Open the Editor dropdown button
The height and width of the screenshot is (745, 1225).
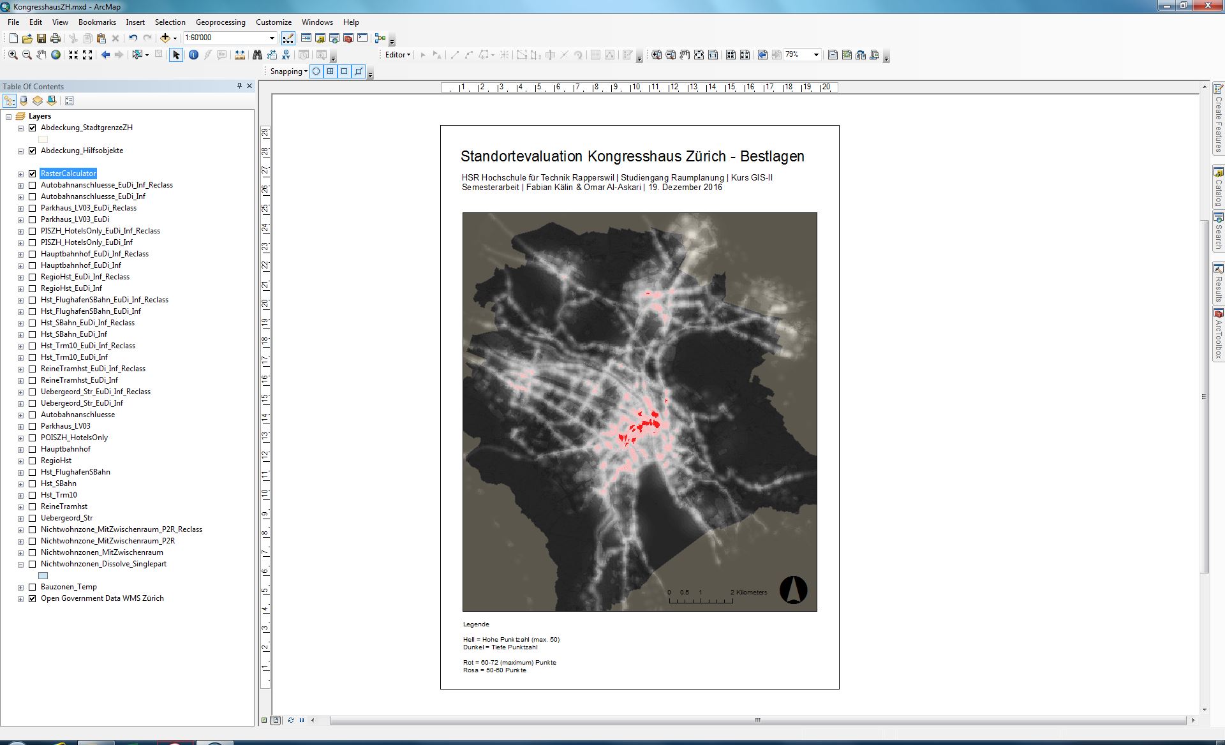coord(397,55)
